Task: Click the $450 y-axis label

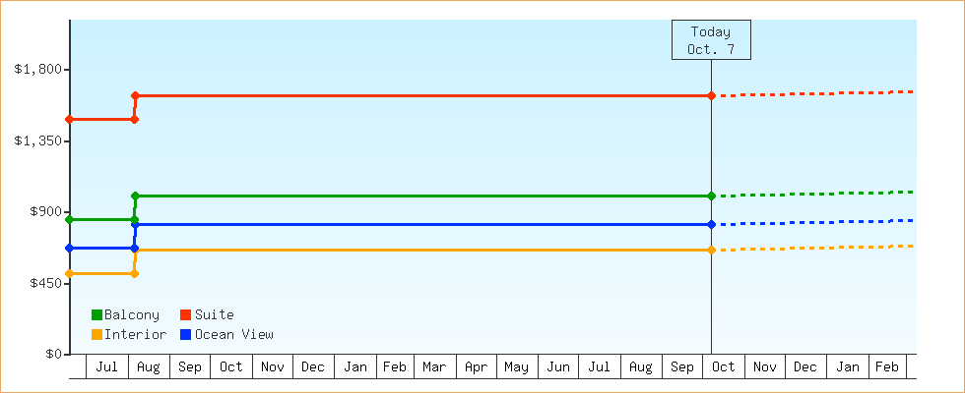Action: (x=43, y=283)
